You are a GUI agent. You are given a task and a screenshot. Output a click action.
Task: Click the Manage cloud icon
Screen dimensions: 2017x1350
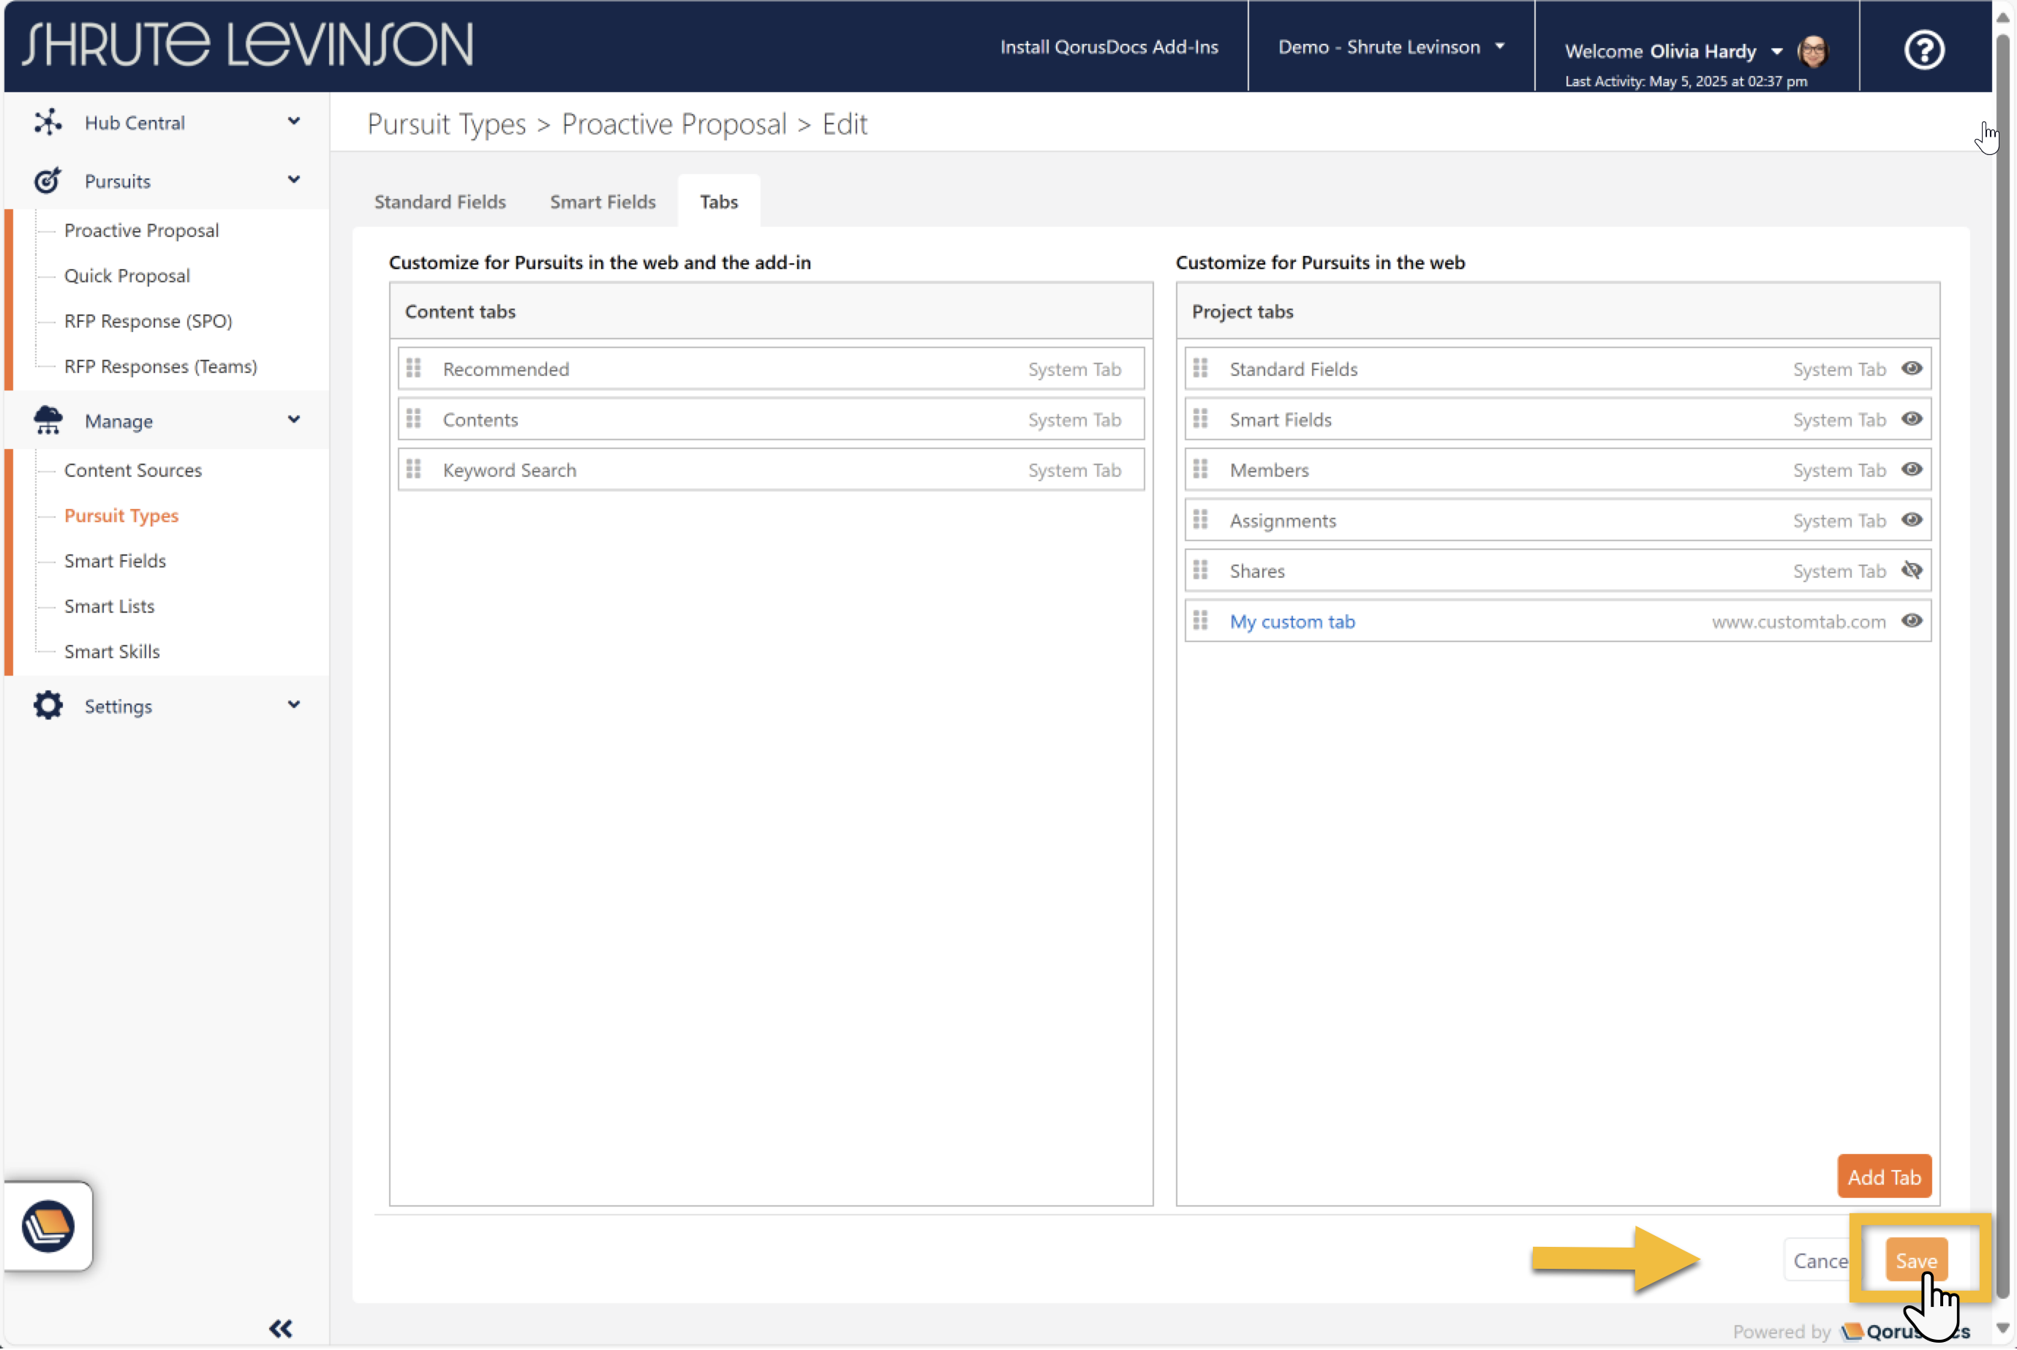(x=48, y=421)
